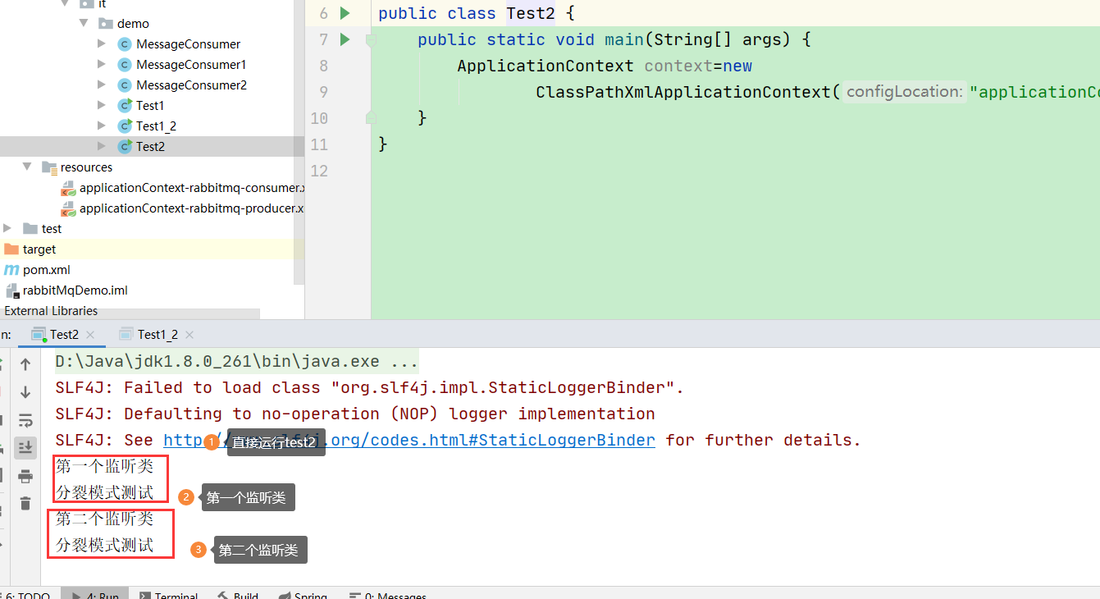The height and width of the screenshot is (599, 1100).
Task: Select the test folder icon
Action: (x=30, y=228)
